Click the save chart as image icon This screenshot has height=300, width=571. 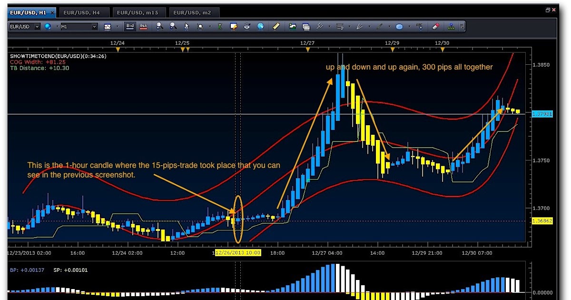point(293,27)
